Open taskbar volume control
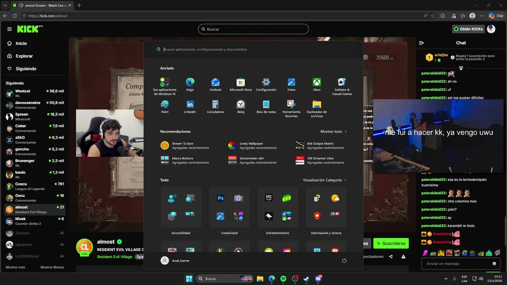Viewport: 507px width, 285px height. click(x=480, y=279)
